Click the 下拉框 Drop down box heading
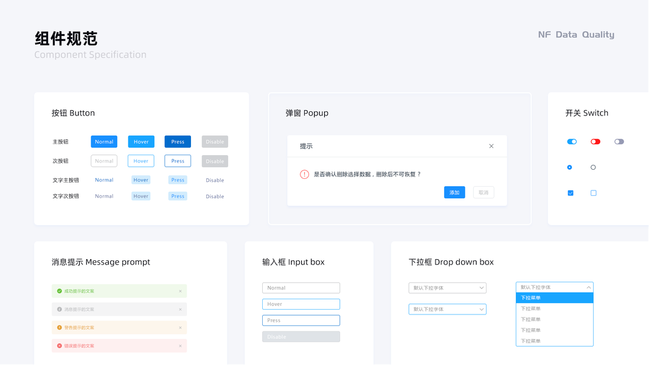Viewport: 649px width, 365px height. 451,262
